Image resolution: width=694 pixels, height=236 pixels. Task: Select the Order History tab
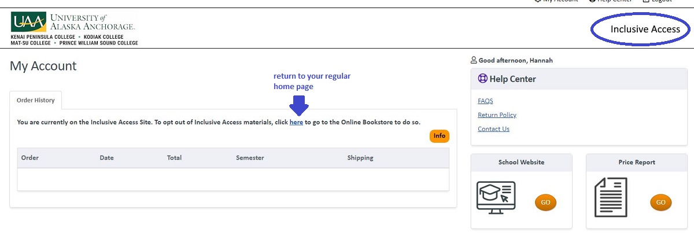pos(36,100)
